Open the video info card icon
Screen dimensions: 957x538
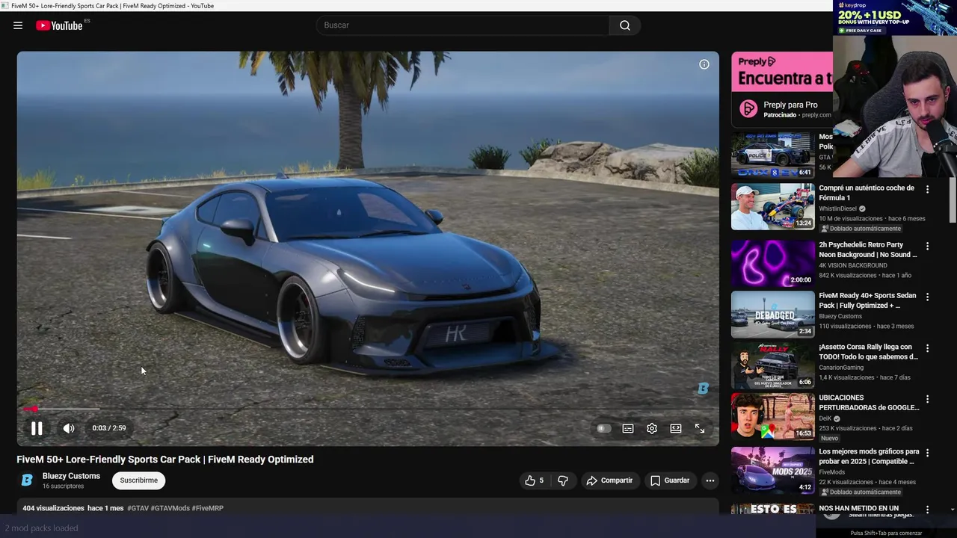pyautogui.click(x=704, y=64)
